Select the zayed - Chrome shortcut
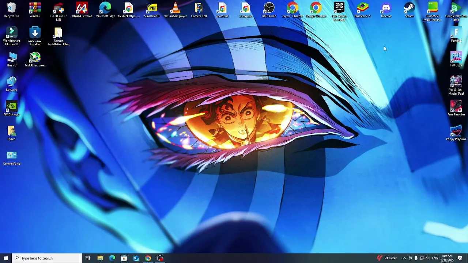This screenshot has height=263, width=468. (x=292, y=10)
